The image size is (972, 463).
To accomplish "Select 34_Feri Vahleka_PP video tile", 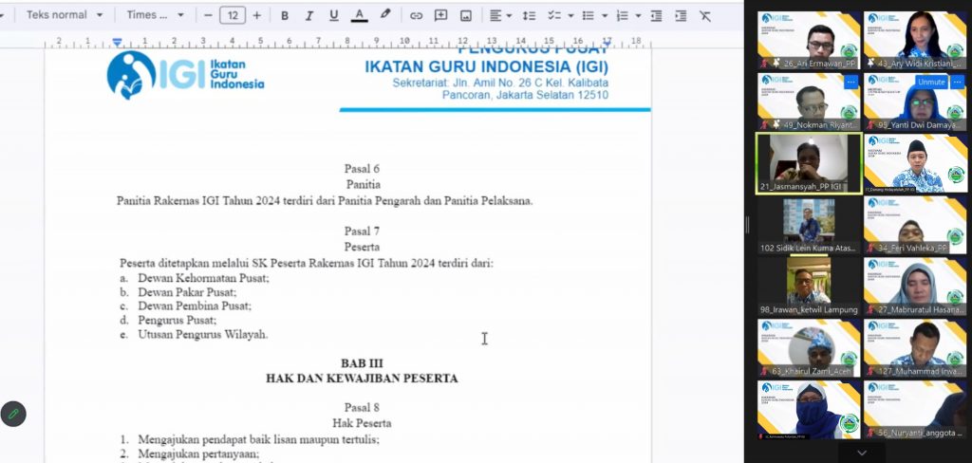I will click(x=916, y=226).
